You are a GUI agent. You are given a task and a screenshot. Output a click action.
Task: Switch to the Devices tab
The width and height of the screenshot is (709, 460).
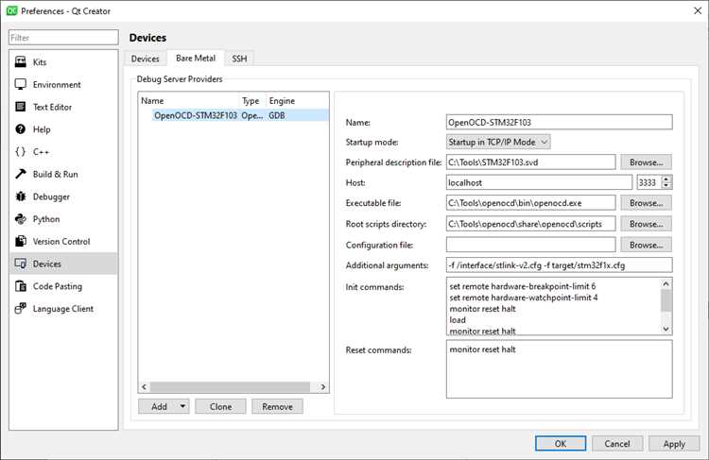[145, 59]
